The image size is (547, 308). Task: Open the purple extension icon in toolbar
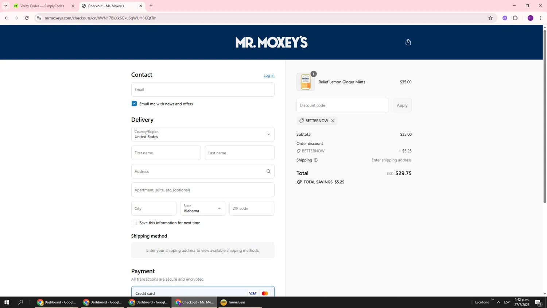pos(505,18)
